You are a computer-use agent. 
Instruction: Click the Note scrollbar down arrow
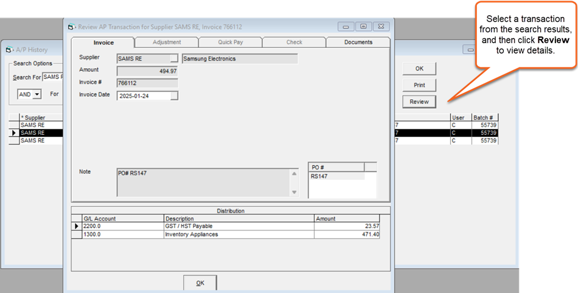[294, 192]
